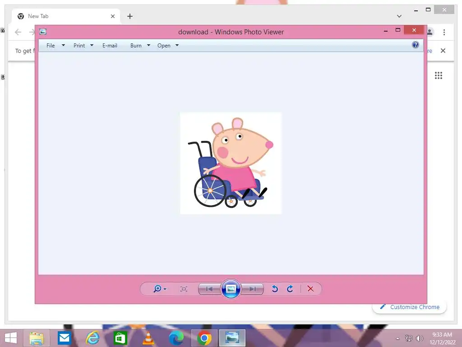Rotate the image counterclockwise

(x=275, y=289)
